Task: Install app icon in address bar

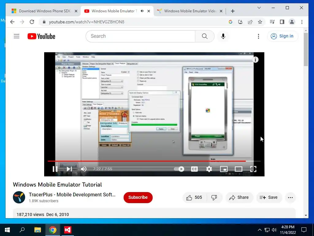Action: 240,22
